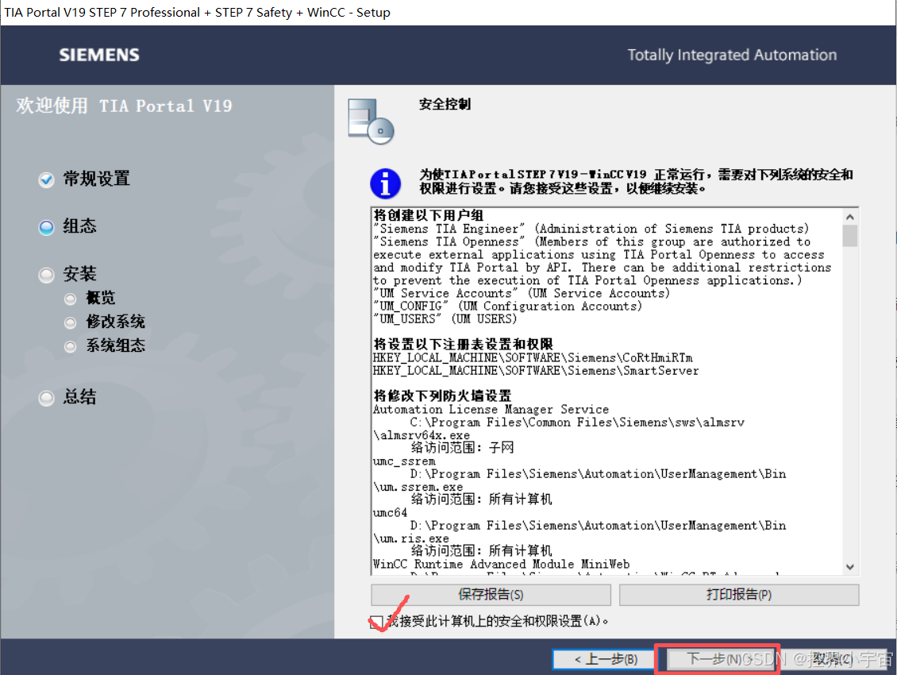Click the umc_ssrem firewall entry
897x675 pixels.
[404, 461]
